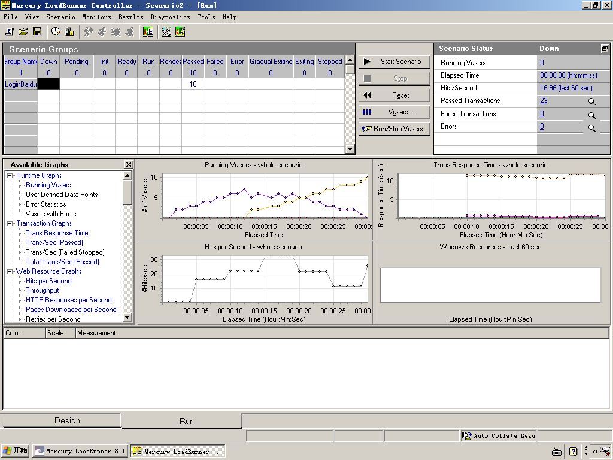Click the magnifier next to Failed Transactions
The image size is (613, 460).
pos(592,115)
